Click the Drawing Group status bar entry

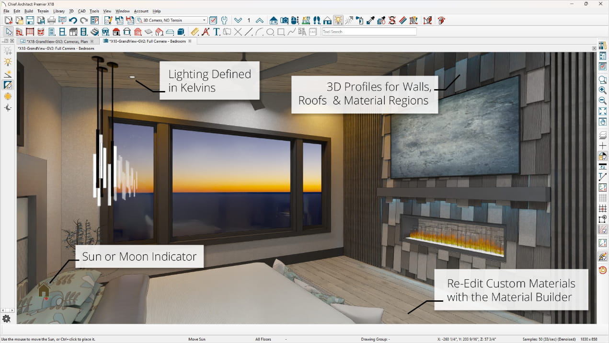click(x=375, y=339)
